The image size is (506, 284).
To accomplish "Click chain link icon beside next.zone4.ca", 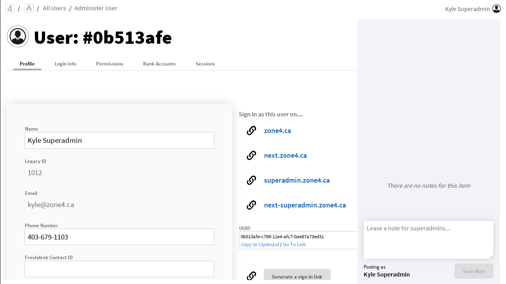I will 251,155.
